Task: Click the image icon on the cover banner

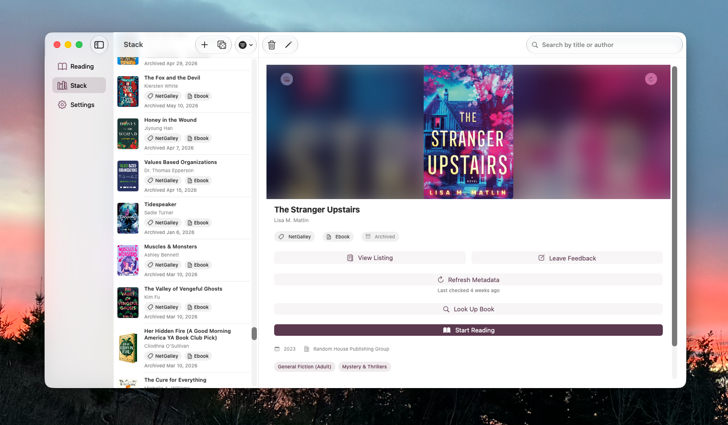Action: click(x=287, y=79)
